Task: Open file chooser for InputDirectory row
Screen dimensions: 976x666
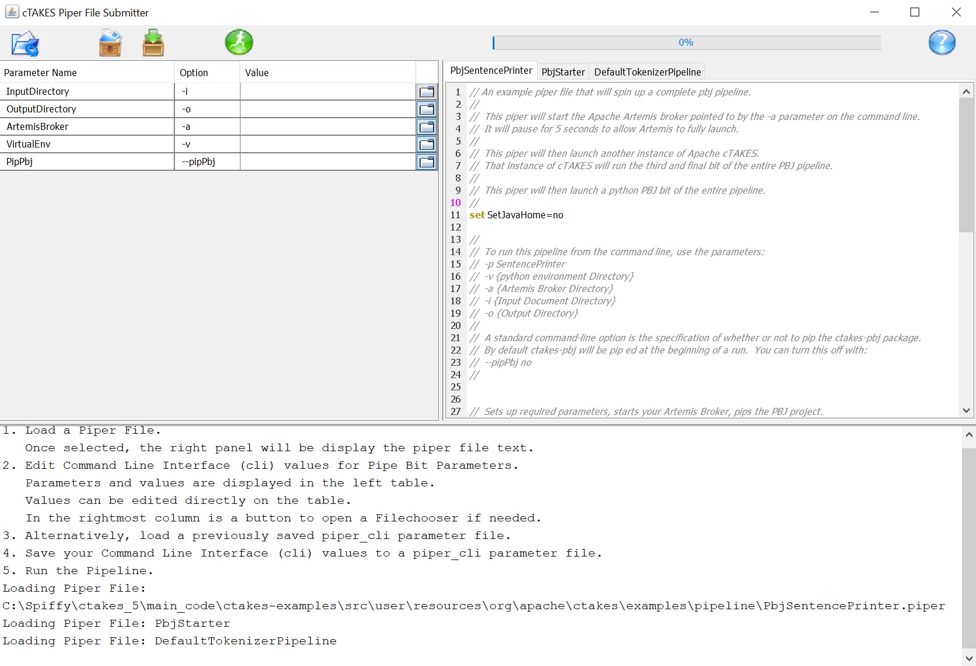Action: 427,92
